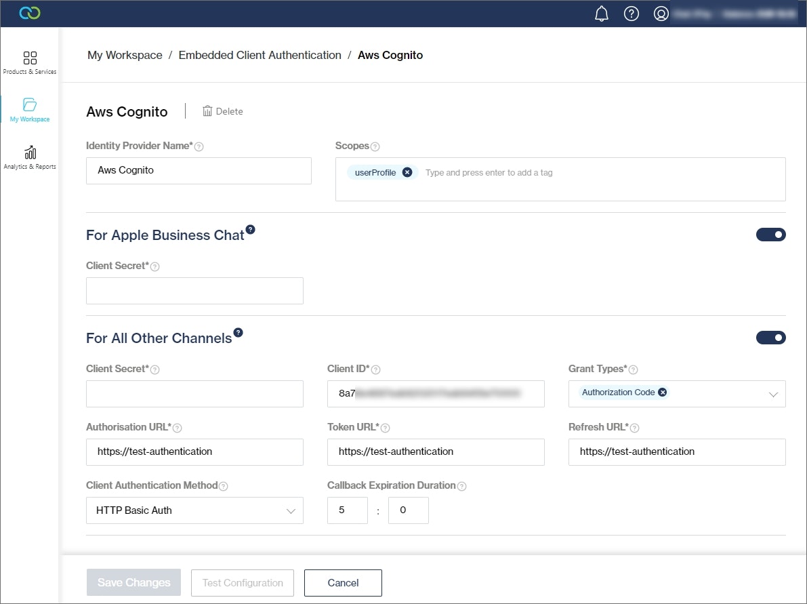Focus Apple Business Chat Client Secret field
Screen dimensions: 807x604
(x=194, y=291)
